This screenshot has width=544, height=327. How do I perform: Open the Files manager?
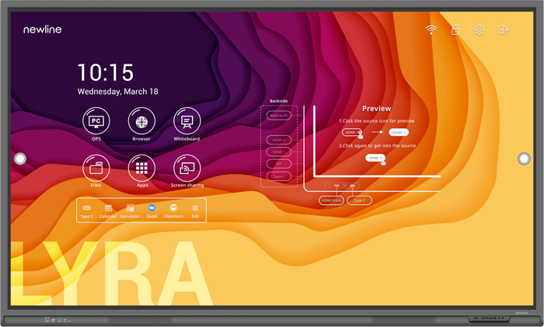click(x=96, y=168)
